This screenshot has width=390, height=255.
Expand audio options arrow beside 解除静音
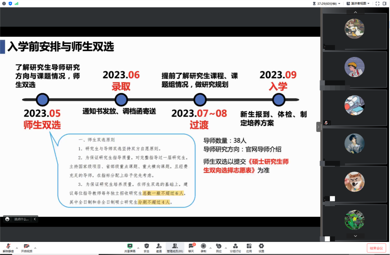(x=17, y=248)
